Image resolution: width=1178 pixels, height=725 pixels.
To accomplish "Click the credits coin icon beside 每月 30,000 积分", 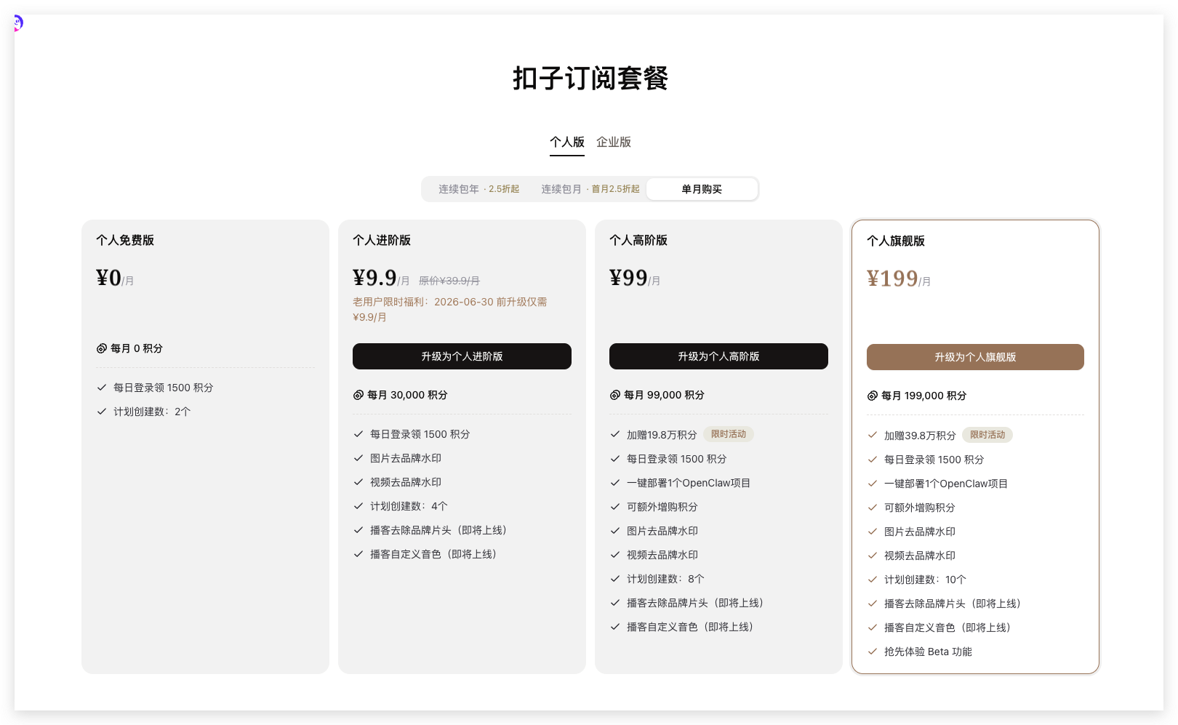I will click(x=358, y=395).
